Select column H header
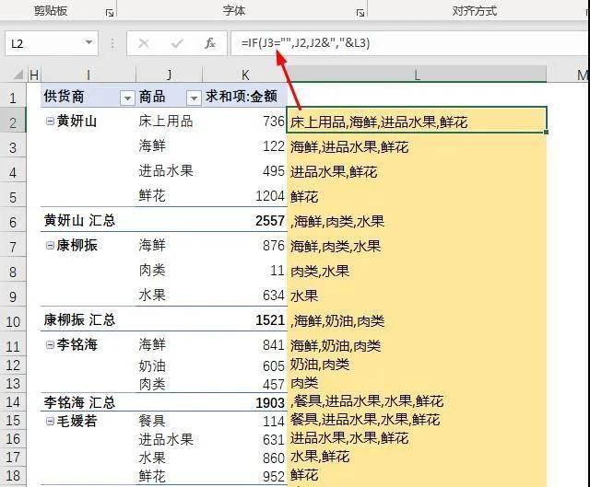 pos(34,75)
